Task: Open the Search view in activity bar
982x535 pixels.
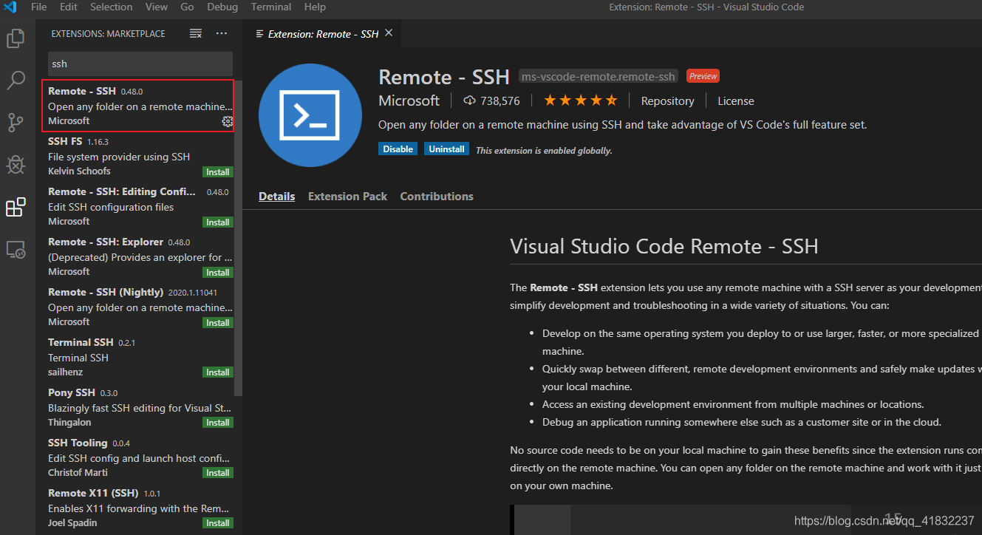Action: (x=16, y=81)
